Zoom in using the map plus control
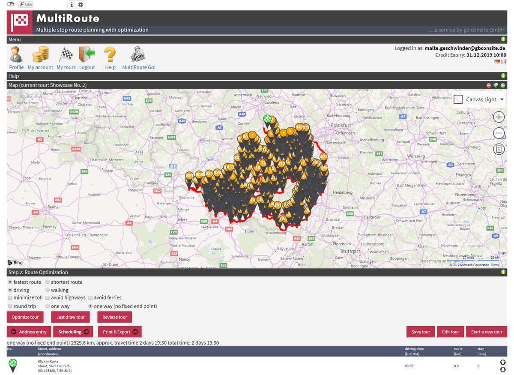Screen dimensions: 514x375 click(499, 117)
